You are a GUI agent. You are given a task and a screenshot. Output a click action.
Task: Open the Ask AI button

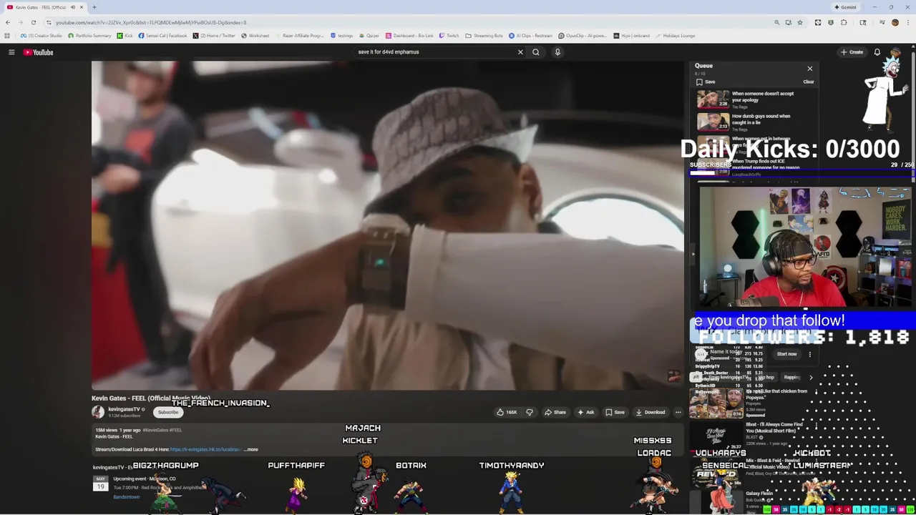[586, 412]
